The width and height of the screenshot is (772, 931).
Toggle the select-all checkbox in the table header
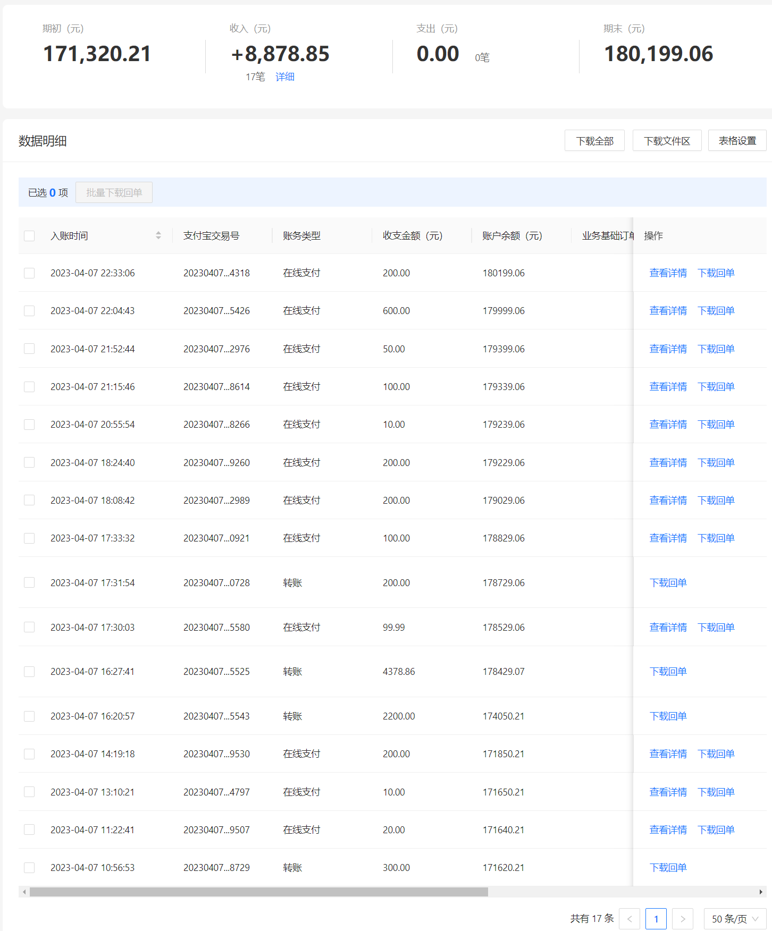[x=29, y=236]
